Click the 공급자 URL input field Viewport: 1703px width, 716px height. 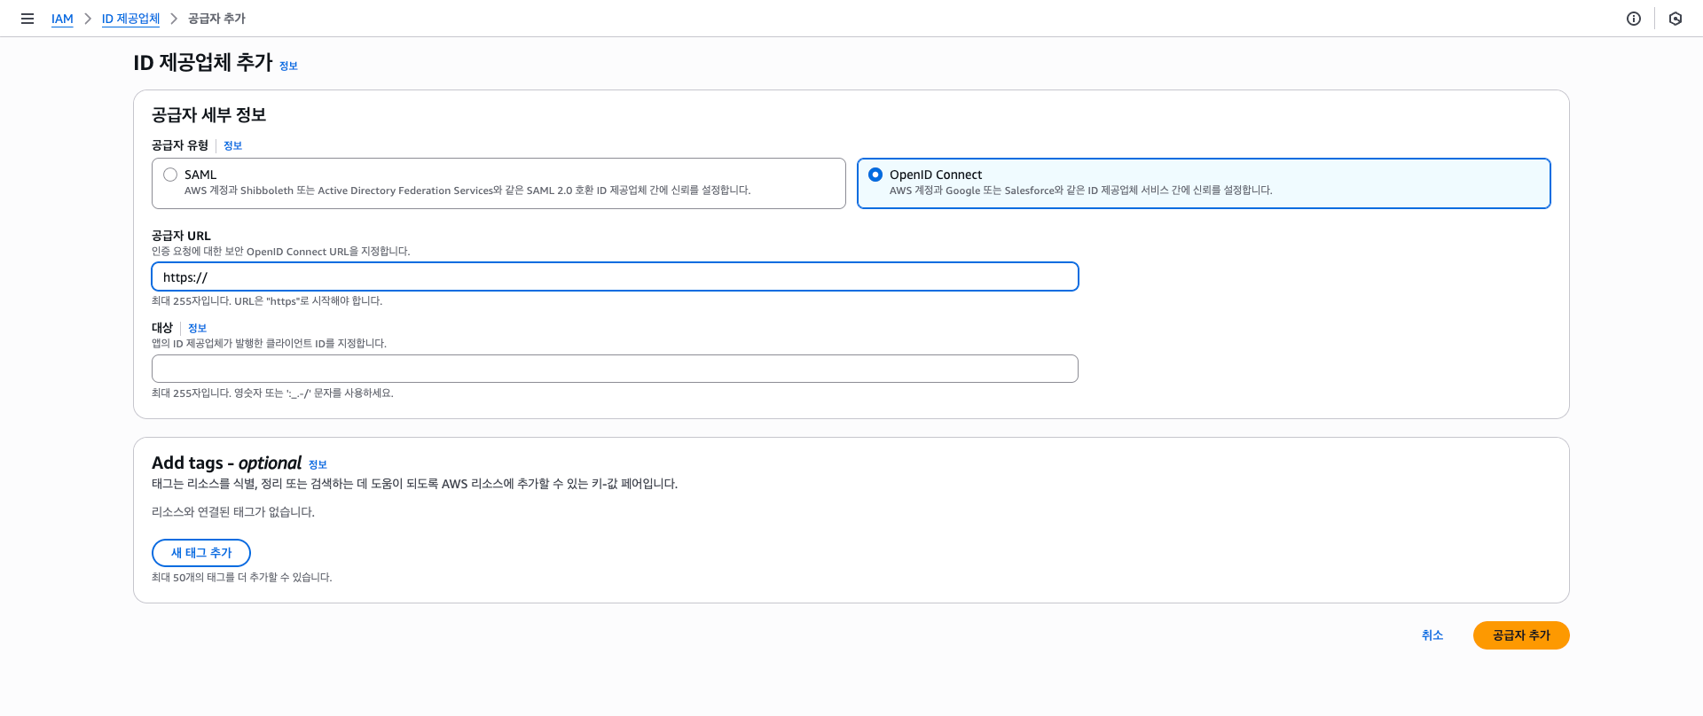pyautogui.click(x=615, y=276)
